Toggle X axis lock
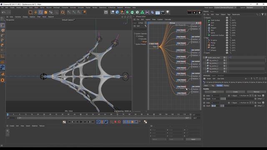This screenshot has width=267, height=150. point(69,12)
